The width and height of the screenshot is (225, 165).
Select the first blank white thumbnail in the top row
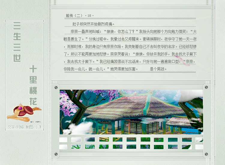63,139
